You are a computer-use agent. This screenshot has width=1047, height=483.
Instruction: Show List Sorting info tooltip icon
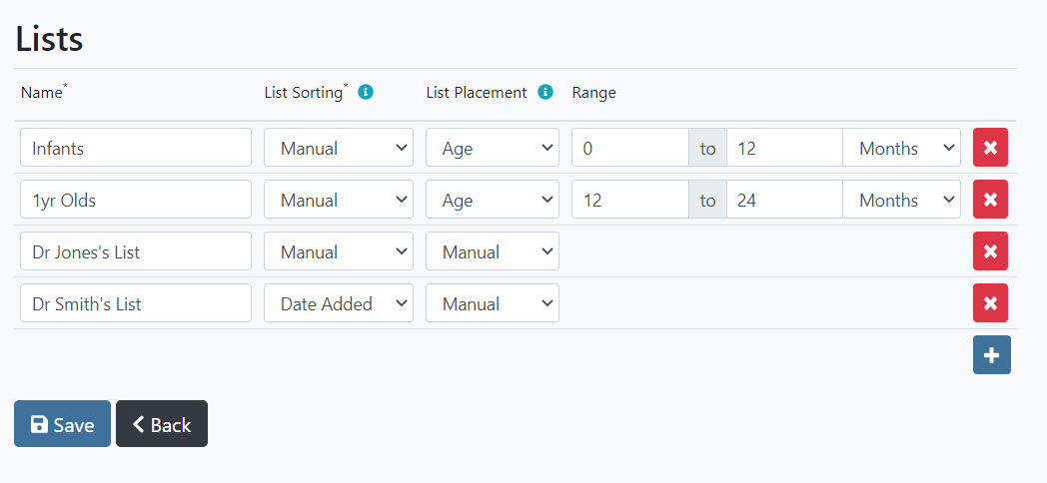(x=366, y=92)
